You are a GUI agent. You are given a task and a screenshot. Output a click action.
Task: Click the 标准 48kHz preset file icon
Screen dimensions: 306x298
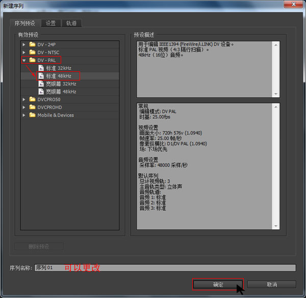click(41, 76)
